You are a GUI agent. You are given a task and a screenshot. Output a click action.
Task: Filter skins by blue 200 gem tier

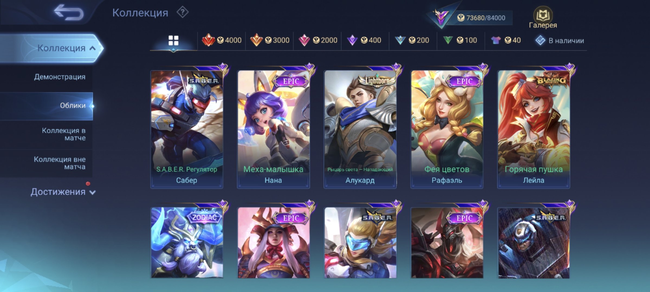coord(412,40)
